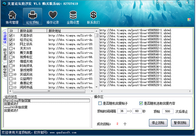Click URL list scroll right arrow
This screenshot has width=196, height=136.
pos(190,91)
